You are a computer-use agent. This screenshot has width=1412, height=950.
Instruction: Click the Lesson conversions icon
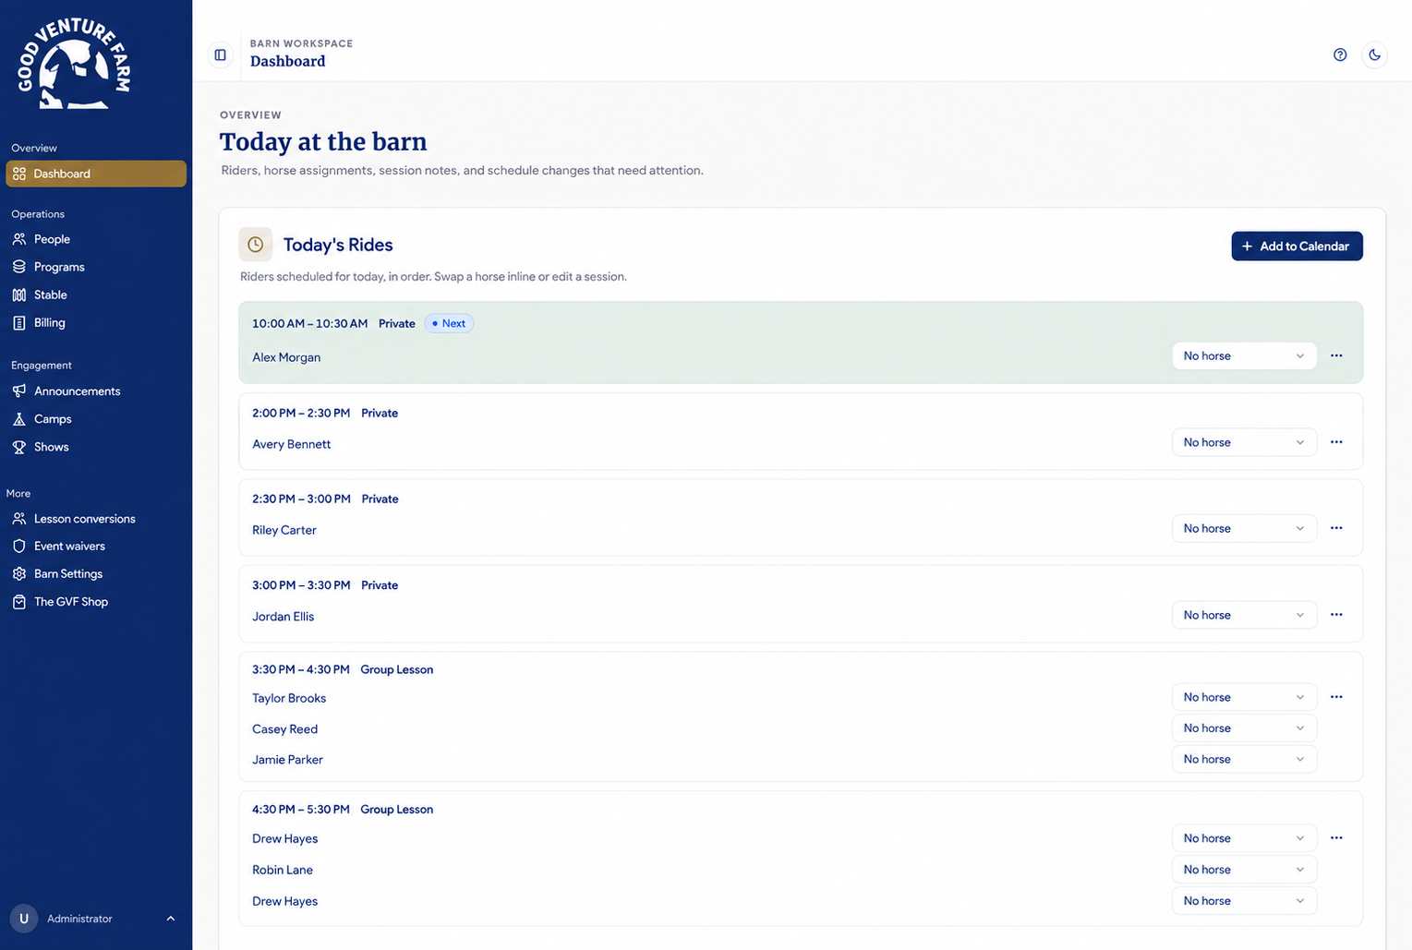[x=19, y=519]
